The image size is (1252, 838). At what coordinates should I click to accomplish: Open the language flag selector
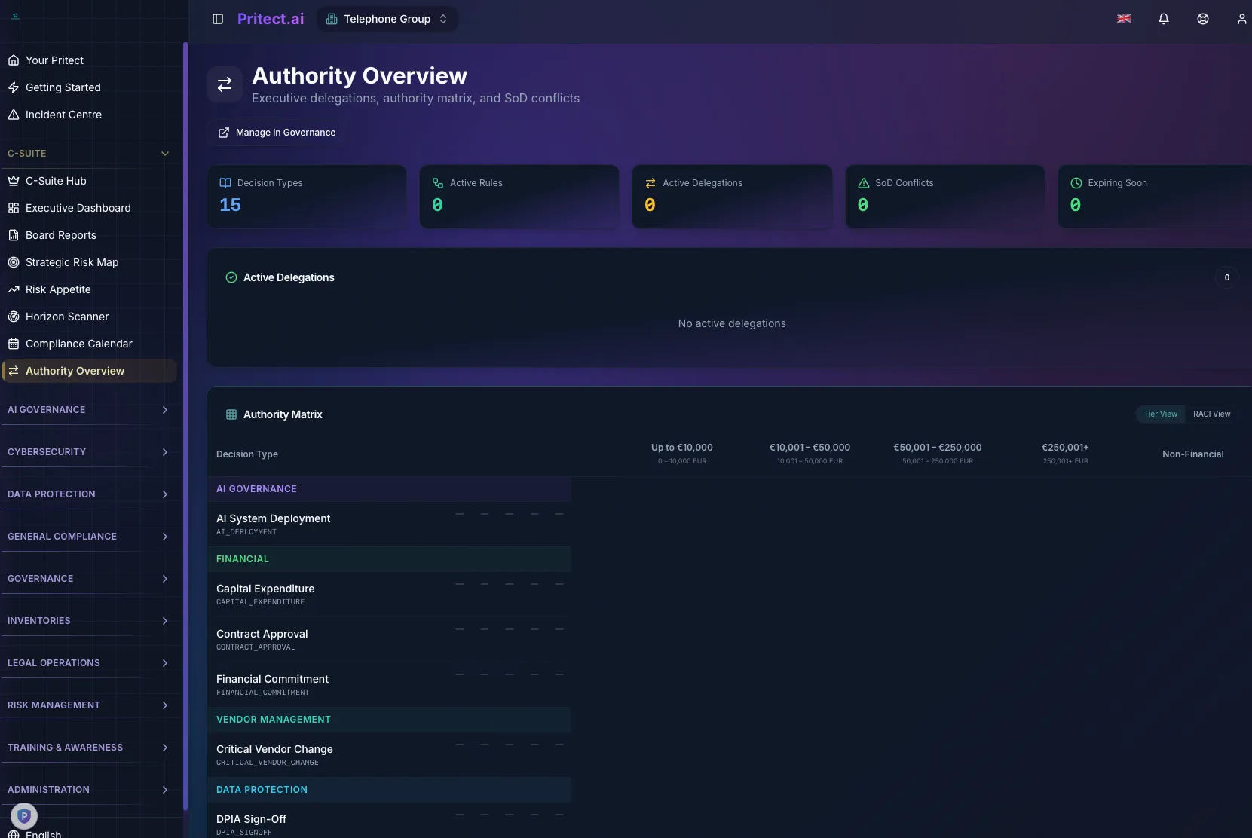1124,19
